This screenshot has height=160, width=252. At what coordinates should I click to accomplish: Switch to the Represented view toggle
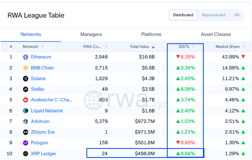point(214,15)
